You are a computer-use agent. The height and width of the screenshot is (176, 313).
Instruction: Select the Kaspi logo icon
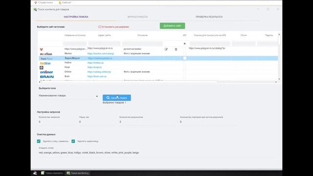click(x=41, y=67)
